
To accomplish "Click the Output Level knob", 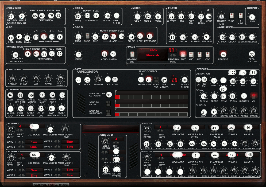I will point(252,17).
